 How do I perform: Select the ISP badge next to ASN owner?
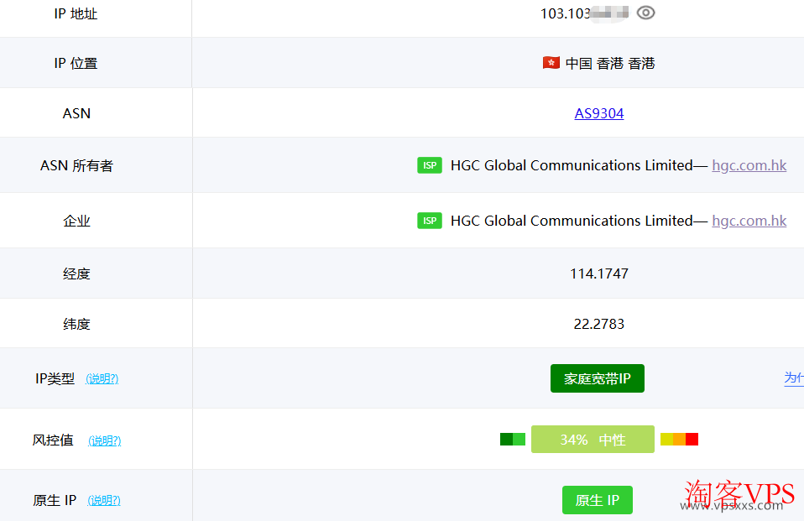tap(429, 165)
